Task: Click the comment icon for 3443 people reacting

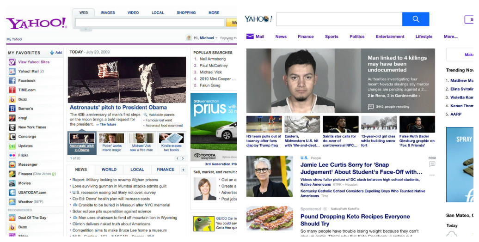Action: [x=370, y=107]
